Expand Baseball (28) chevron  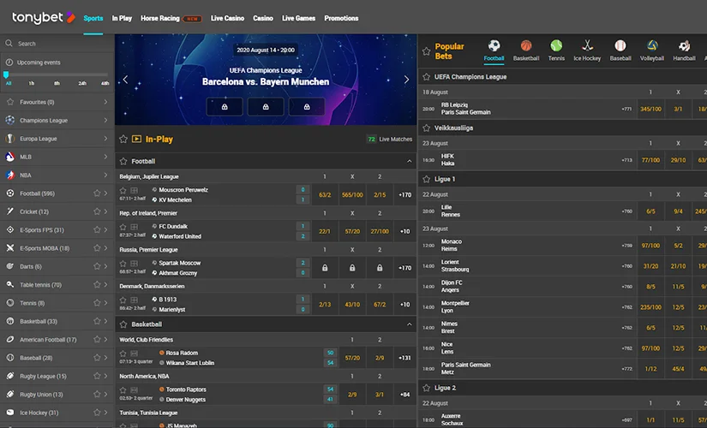tap(105, 358)
